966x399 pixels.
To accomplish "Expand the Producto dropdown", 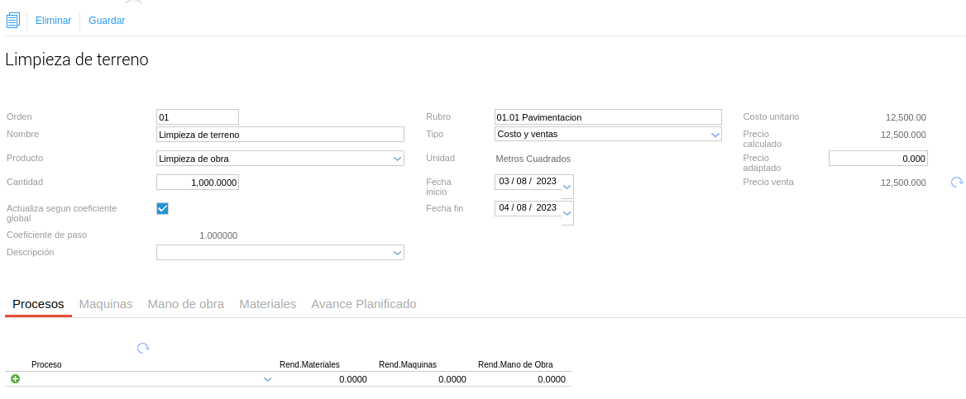I will pos(397,159).
